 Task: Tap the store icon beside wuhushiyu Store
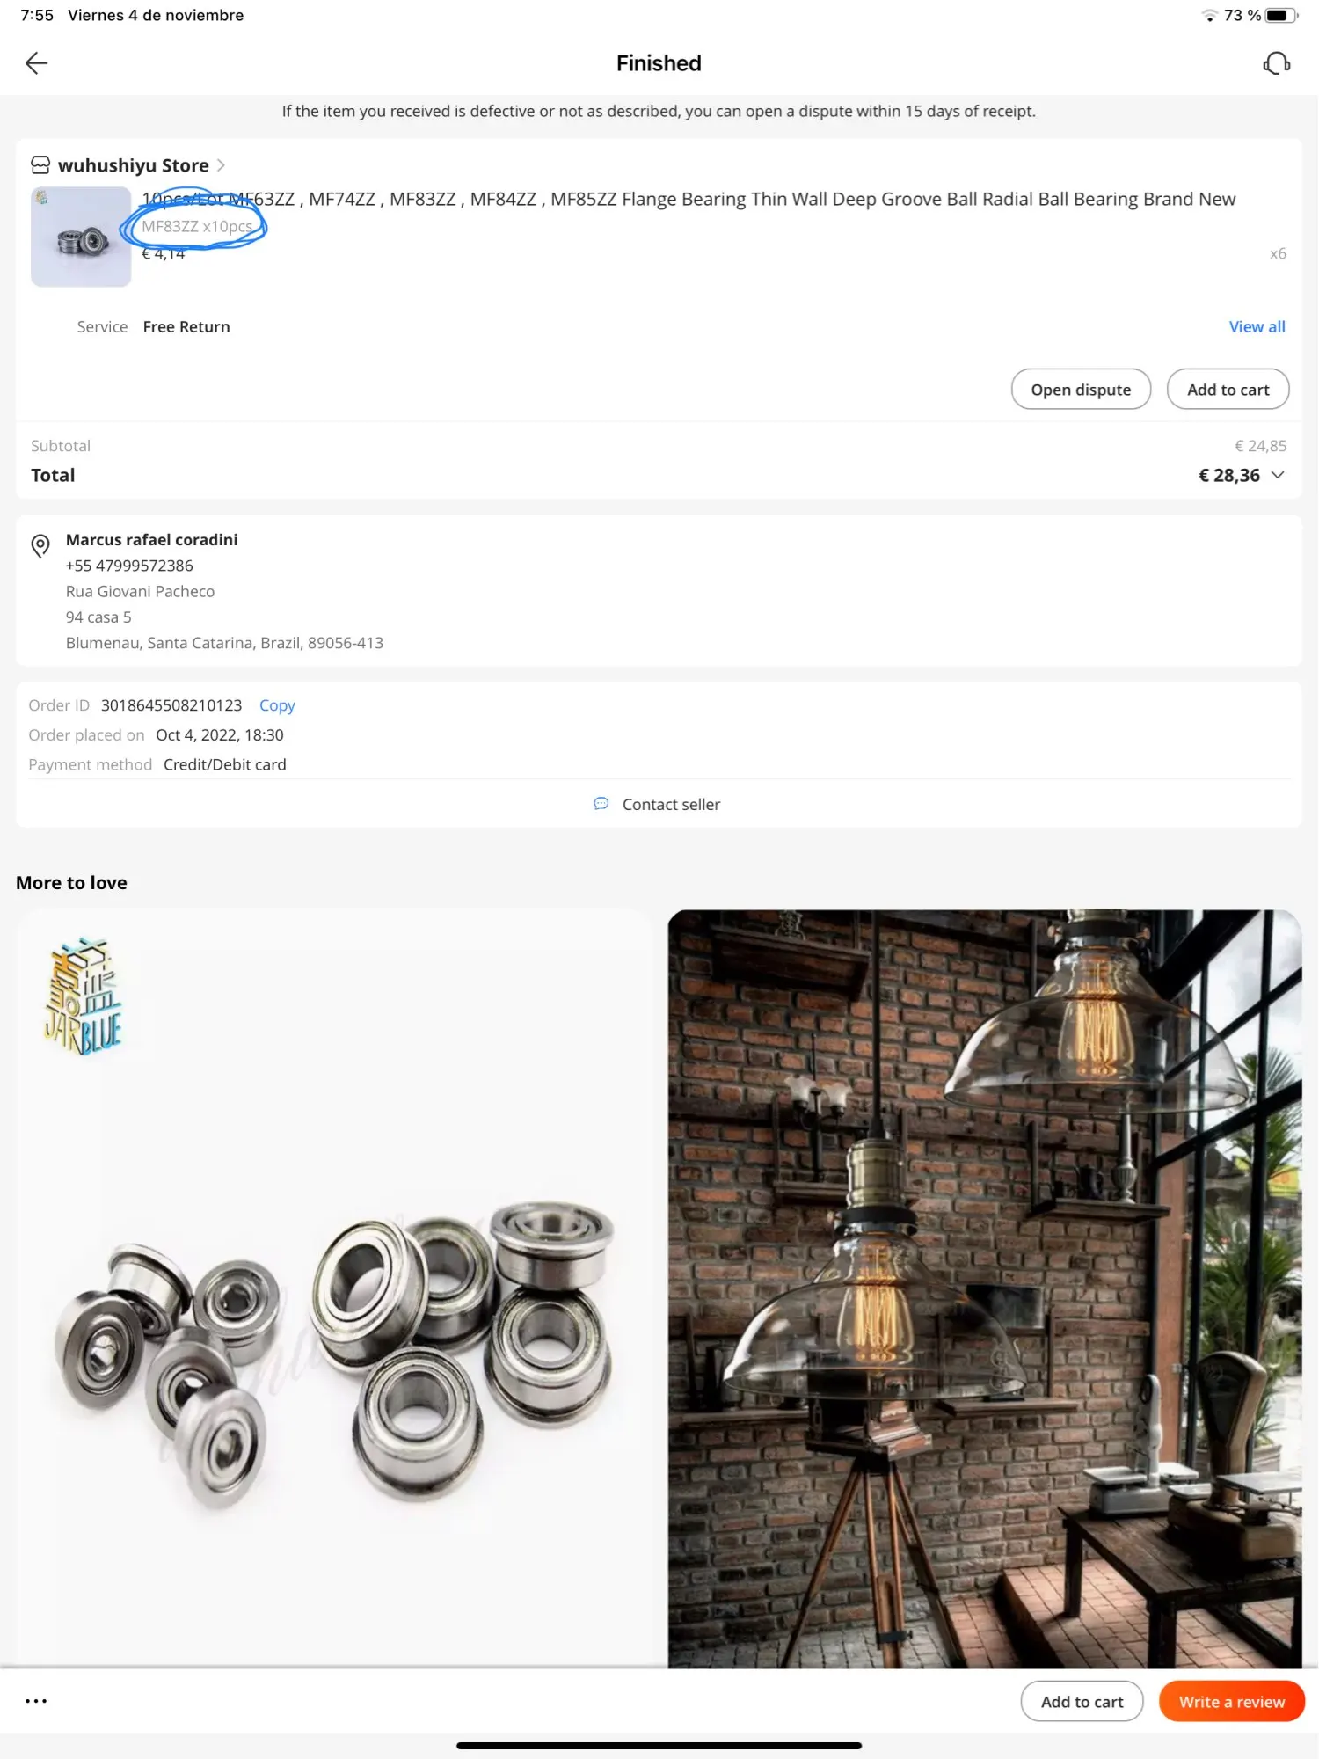[40, 165]
